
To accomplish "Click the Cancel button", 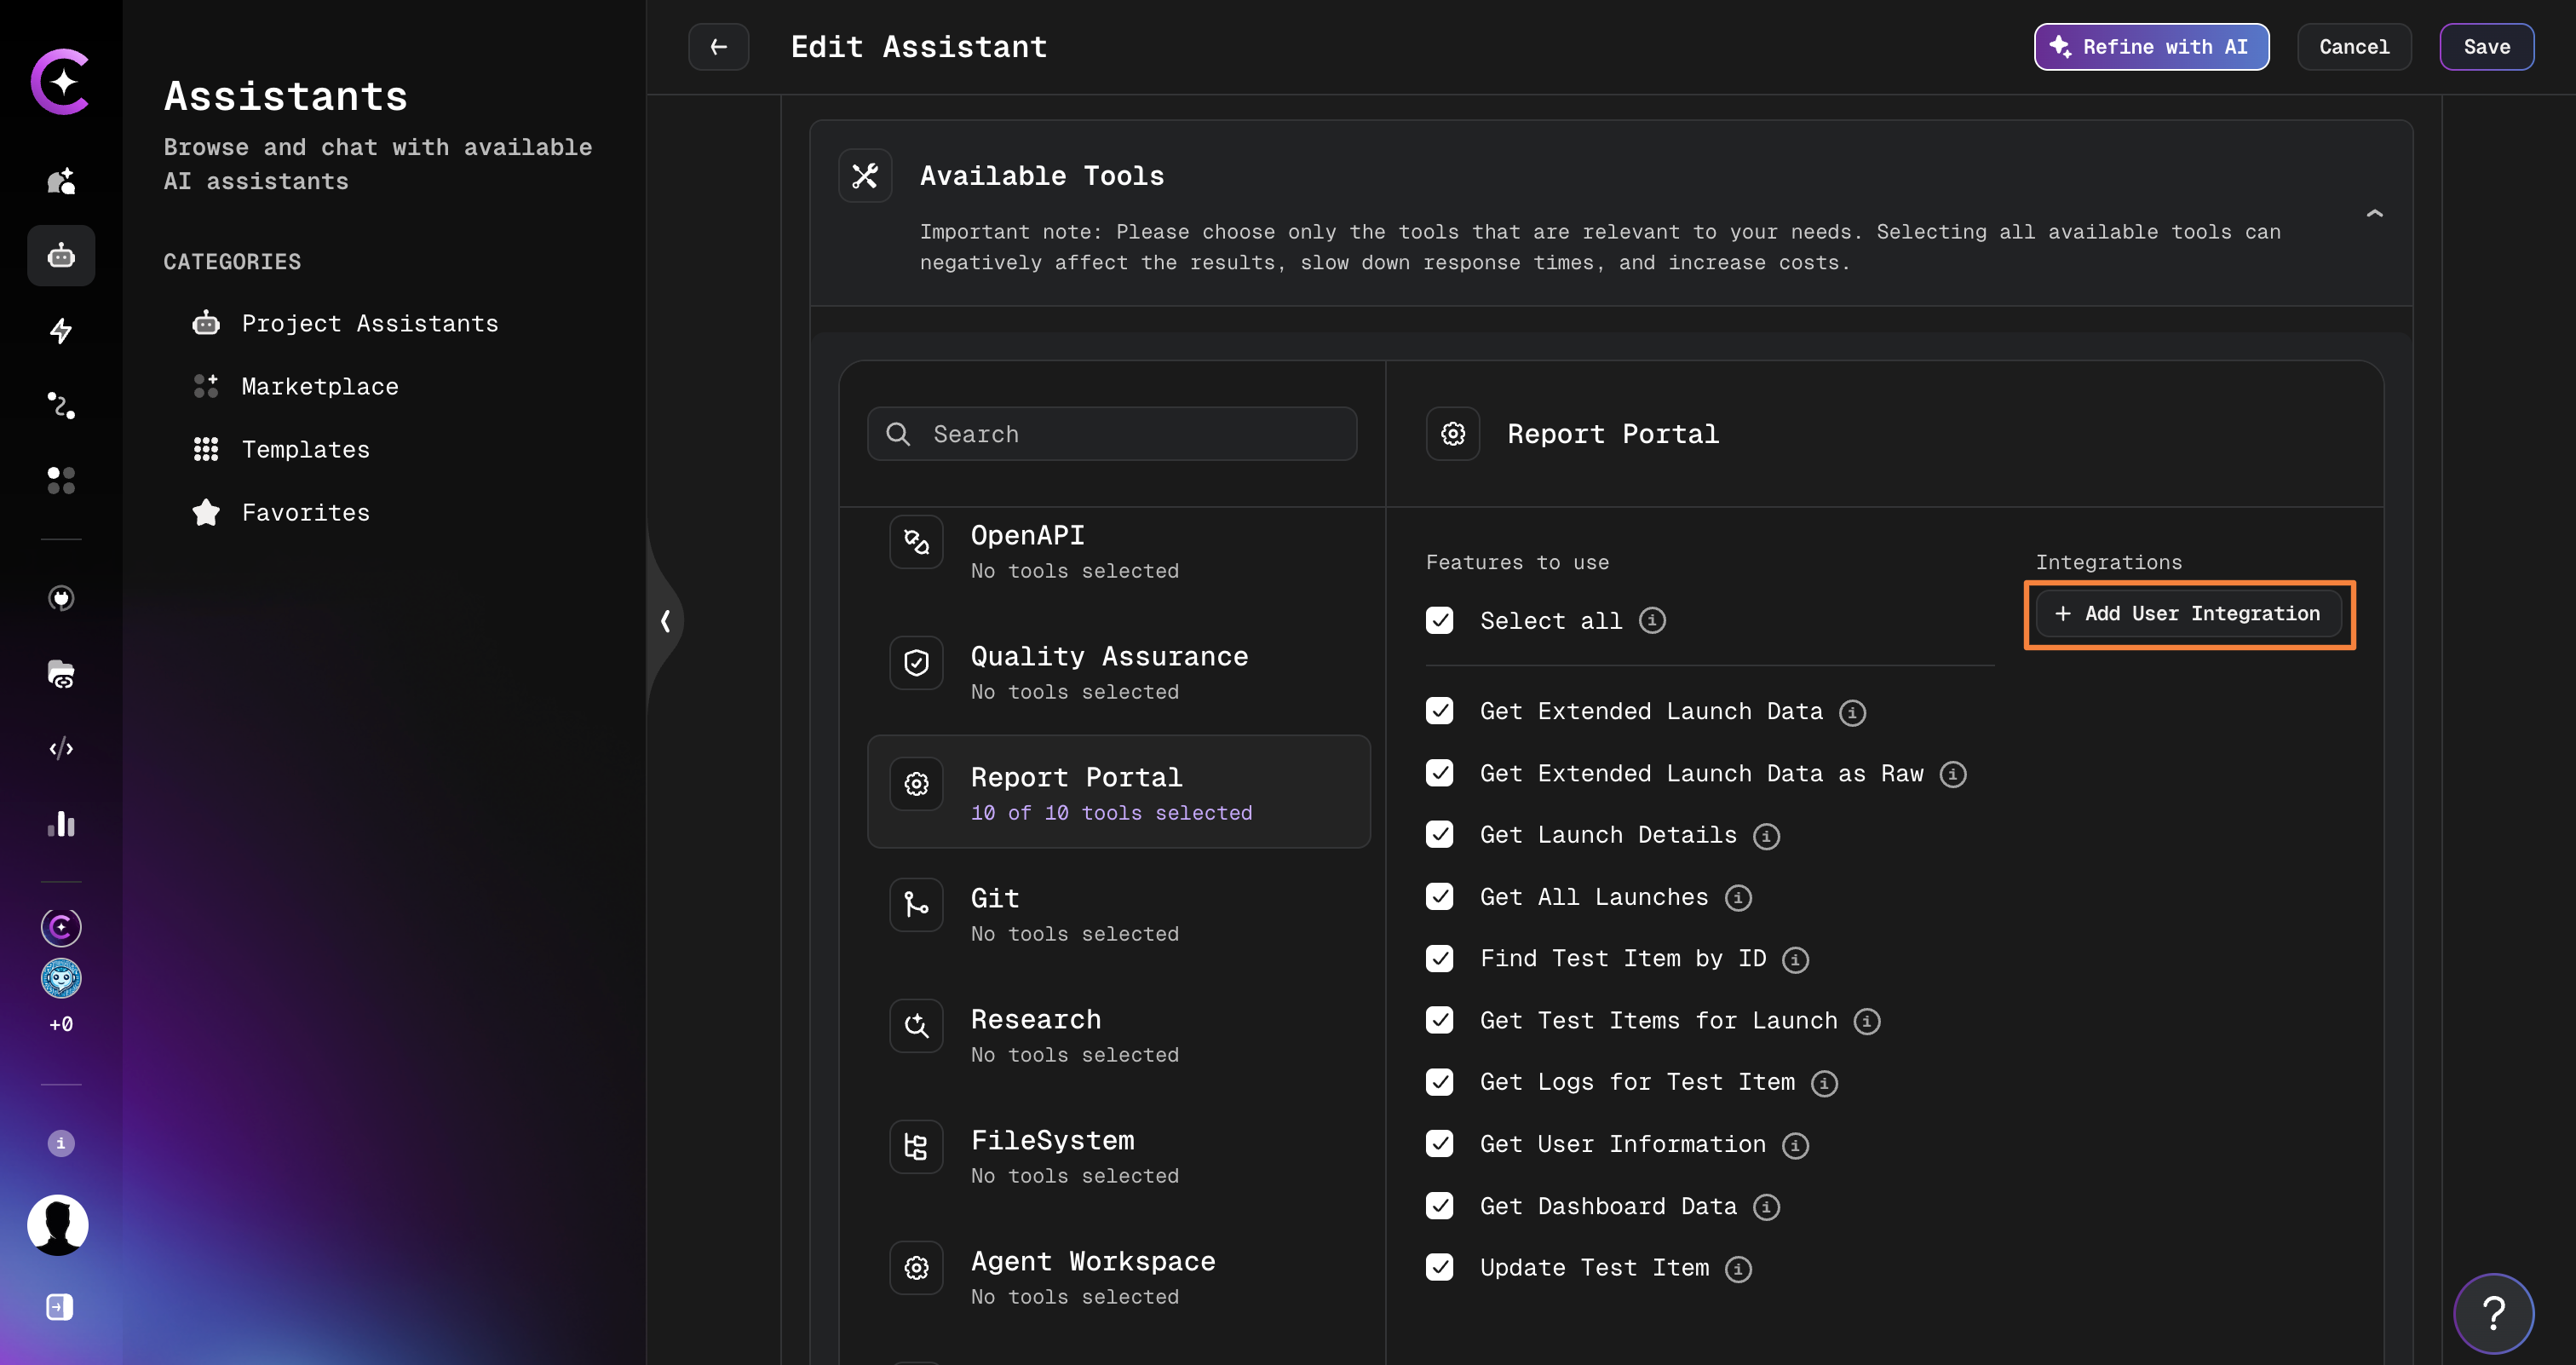I will pyautogui.click(x=2354, y=47).
